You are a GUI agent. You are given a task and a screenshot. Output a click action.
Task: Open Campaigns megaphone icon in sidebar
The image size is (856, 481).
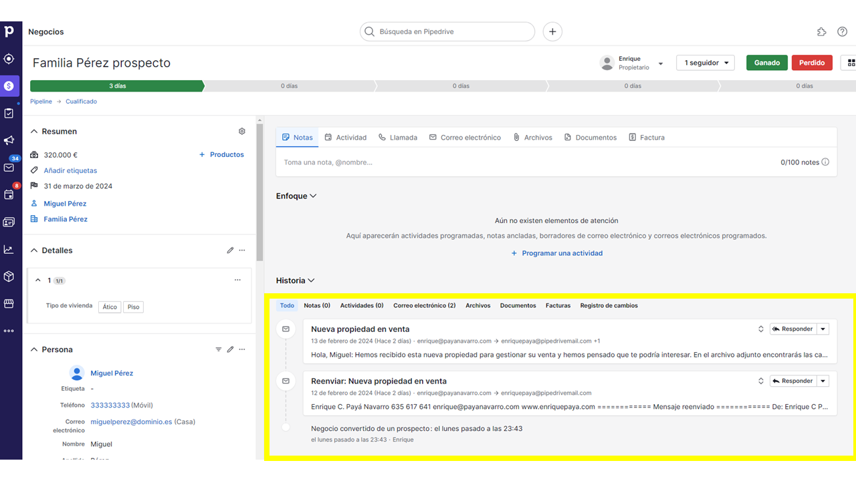click(x=9, y=140)
